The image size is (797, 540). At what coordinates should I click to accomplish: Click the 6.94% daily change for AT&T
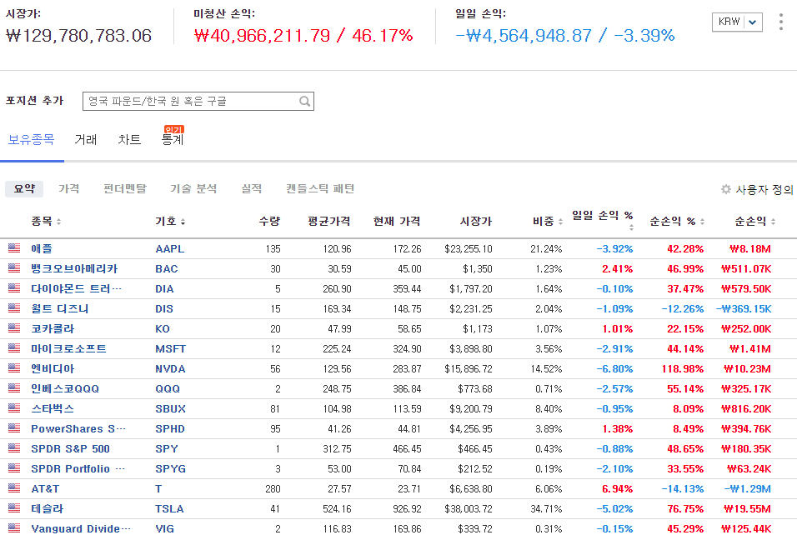click(618, 488)
